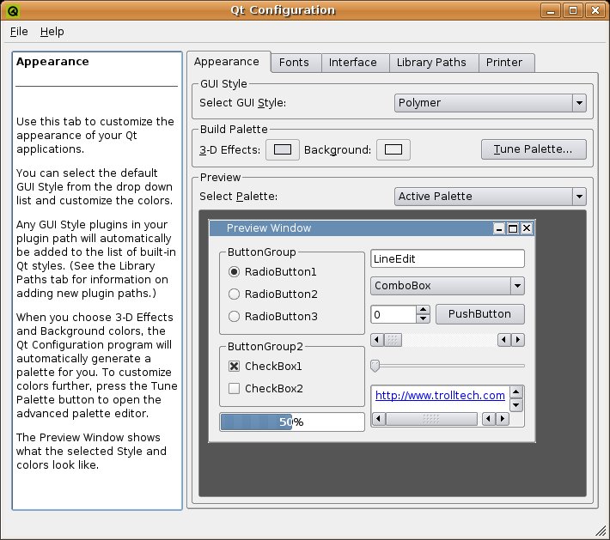Screen dimensions: 610x540
Task: Expand the Select Palette dropdown
Action: (x=491, y=197)
